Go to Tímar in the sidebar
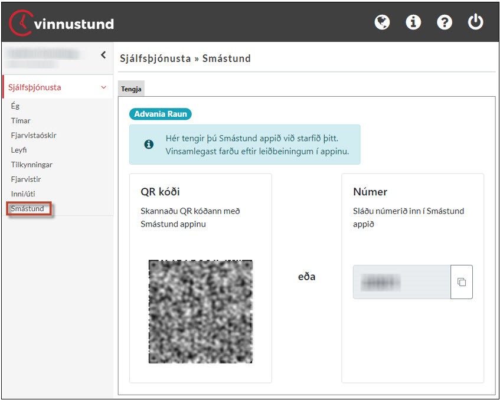Viewport: 500px width, 400px height. 21,120
